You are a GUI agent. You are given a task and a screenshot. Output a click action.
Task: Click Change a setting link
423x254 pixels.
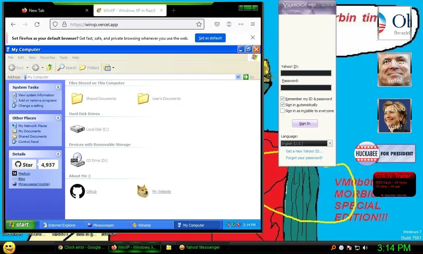pos(31,106)
